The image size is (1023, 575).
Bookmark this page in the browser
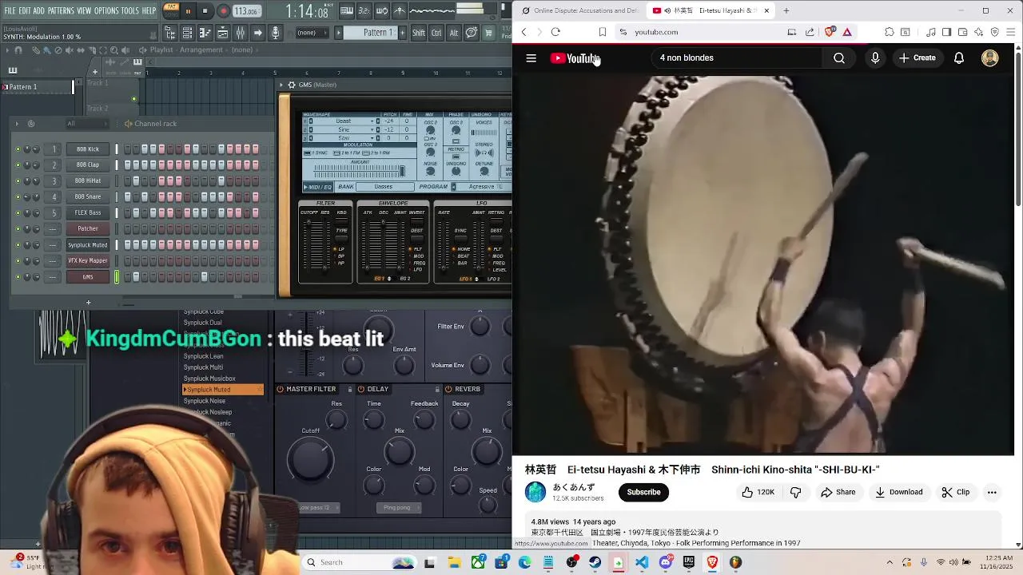(603, 32)
